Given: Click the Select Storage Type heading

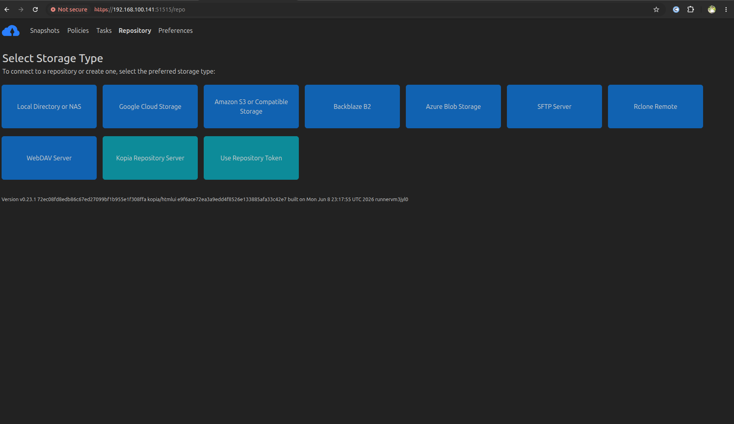Looking at the screenshot, I should point(53,58).
